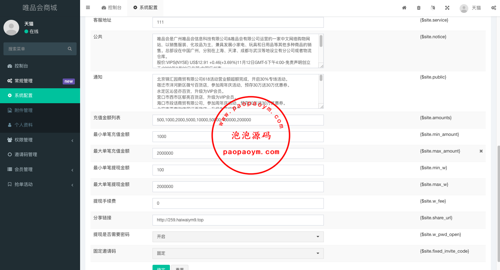This screenshot has height=270, width=500.
Task: Go to the home page icon
Action: click(404, 8)
